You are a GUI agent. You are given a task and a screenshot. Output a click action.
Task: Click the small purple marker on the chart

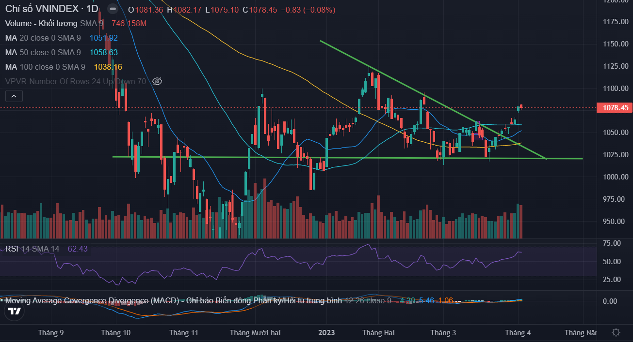pyautogui.click(x=478, y=123)
